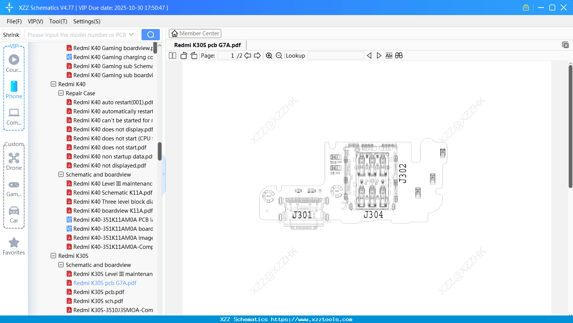The height and width of the screenshot is (323, 573).
Task: Click the document viewer scrollbar thumb
Action: click(570, 126)
